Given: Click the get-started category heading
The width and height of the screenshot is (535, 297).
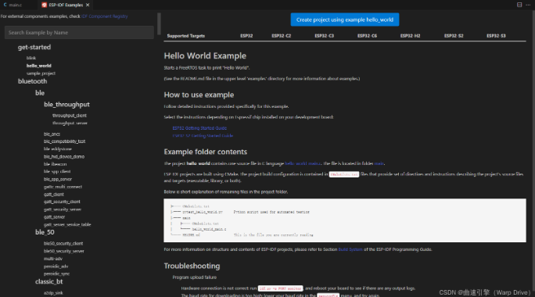Looking at the screenshot, I should [34, 47].
